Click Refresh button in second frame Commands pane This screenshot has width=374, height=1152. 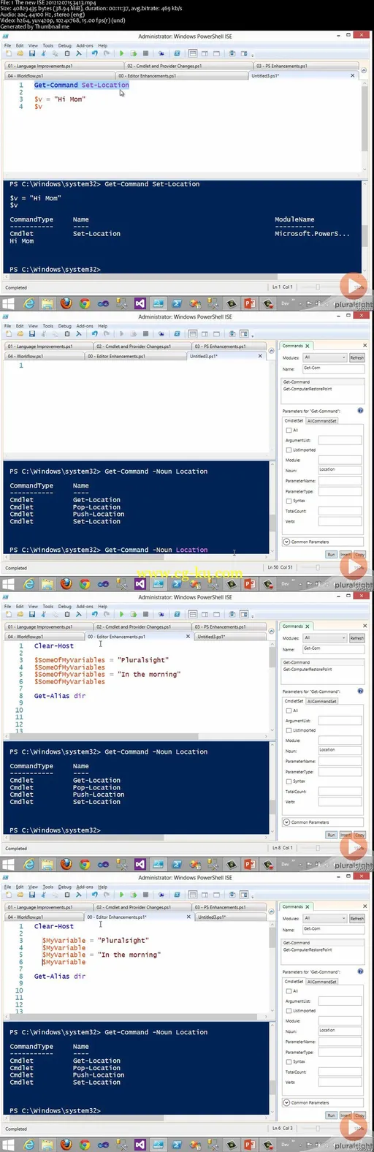pos(357,357)
